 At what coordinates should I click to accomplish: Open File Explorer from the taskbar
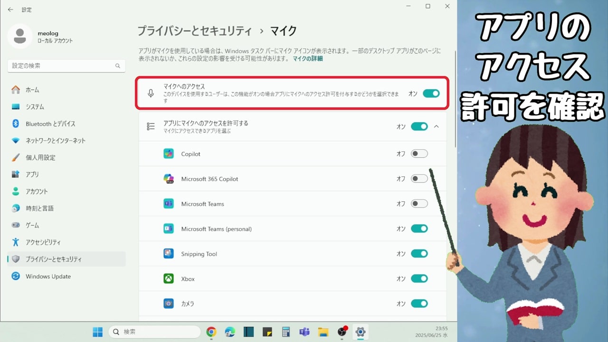point(323,332)
